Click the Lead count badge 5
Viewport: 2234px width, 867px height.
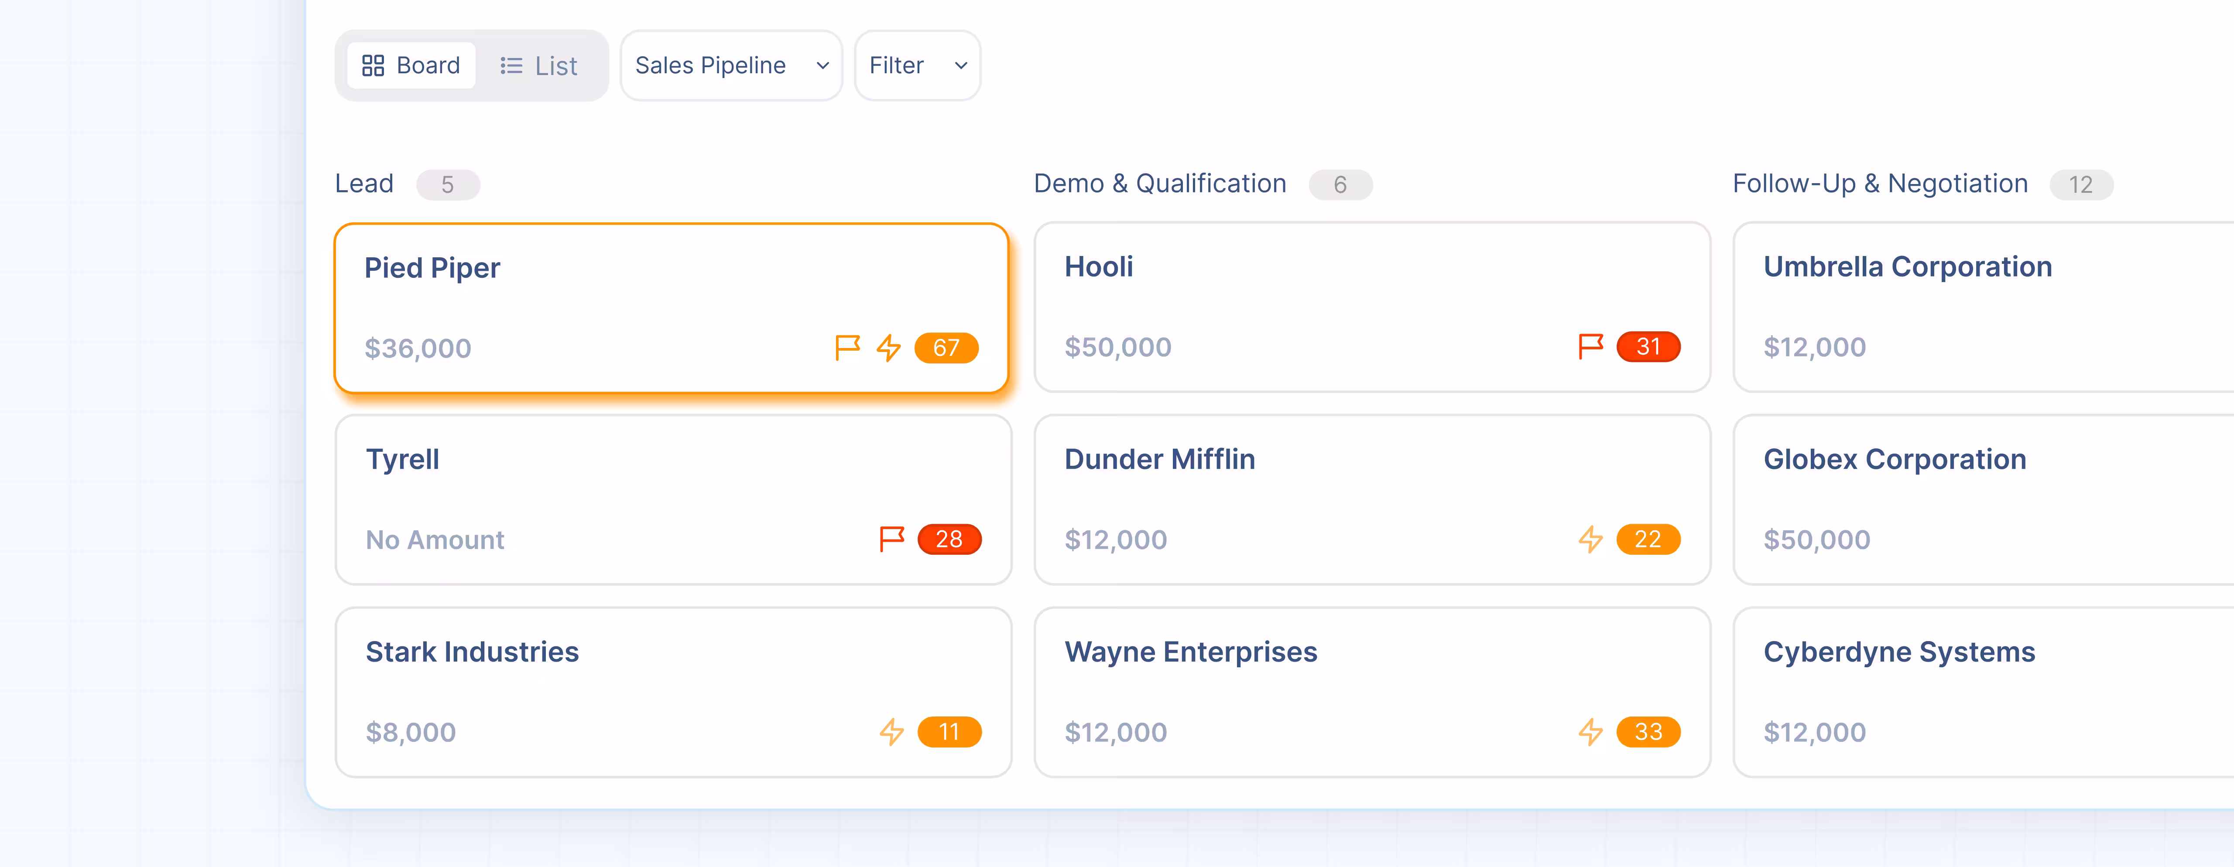[x=448, y=184]
